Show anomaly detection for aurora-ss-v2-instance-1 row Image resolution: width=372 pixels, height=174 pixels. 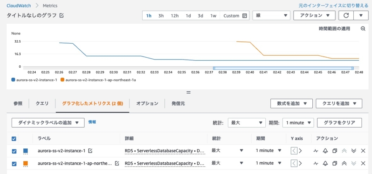click(x=315, y=151)
